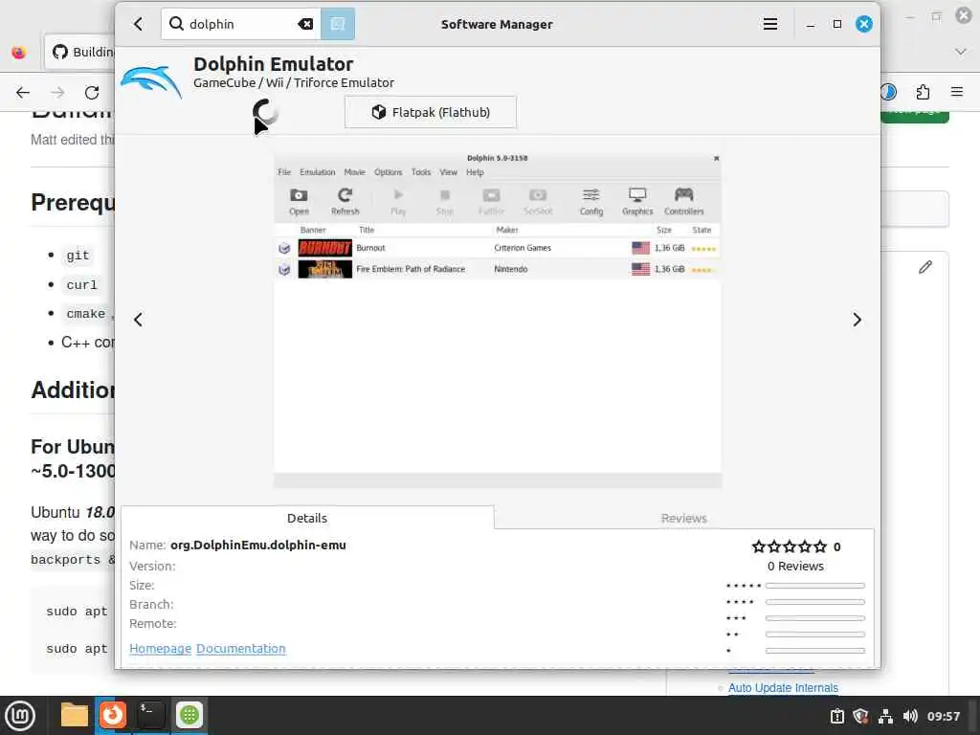Click the pencil edit icon on GitHub page

tap(925, 267)
